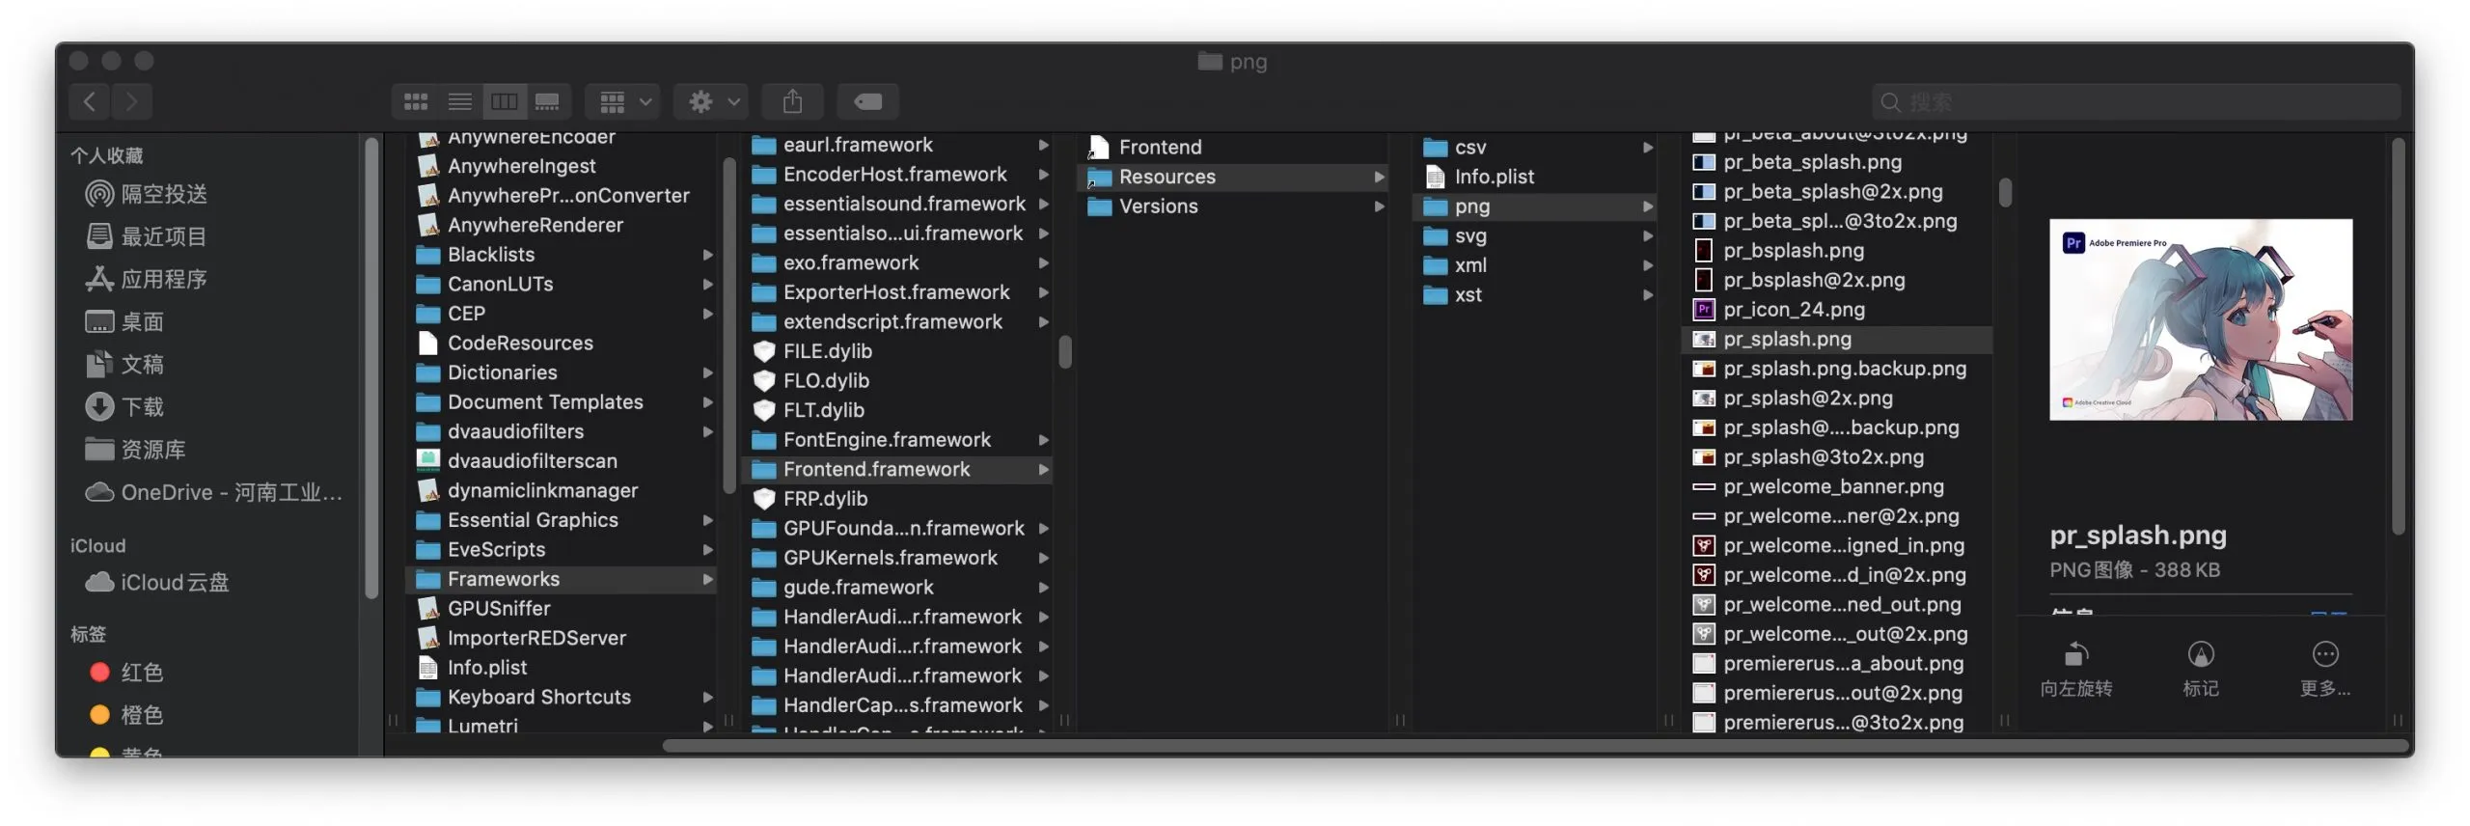Switch to list view in toolbar

click(x=460, y=101)
